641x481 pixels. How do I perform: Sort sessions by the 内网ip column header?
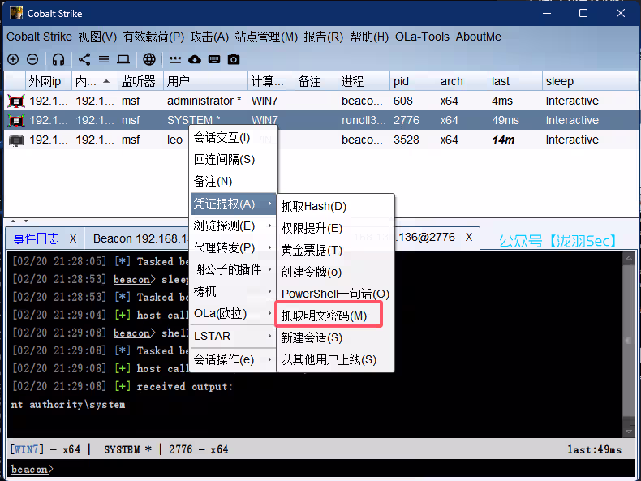coord(87,81)
